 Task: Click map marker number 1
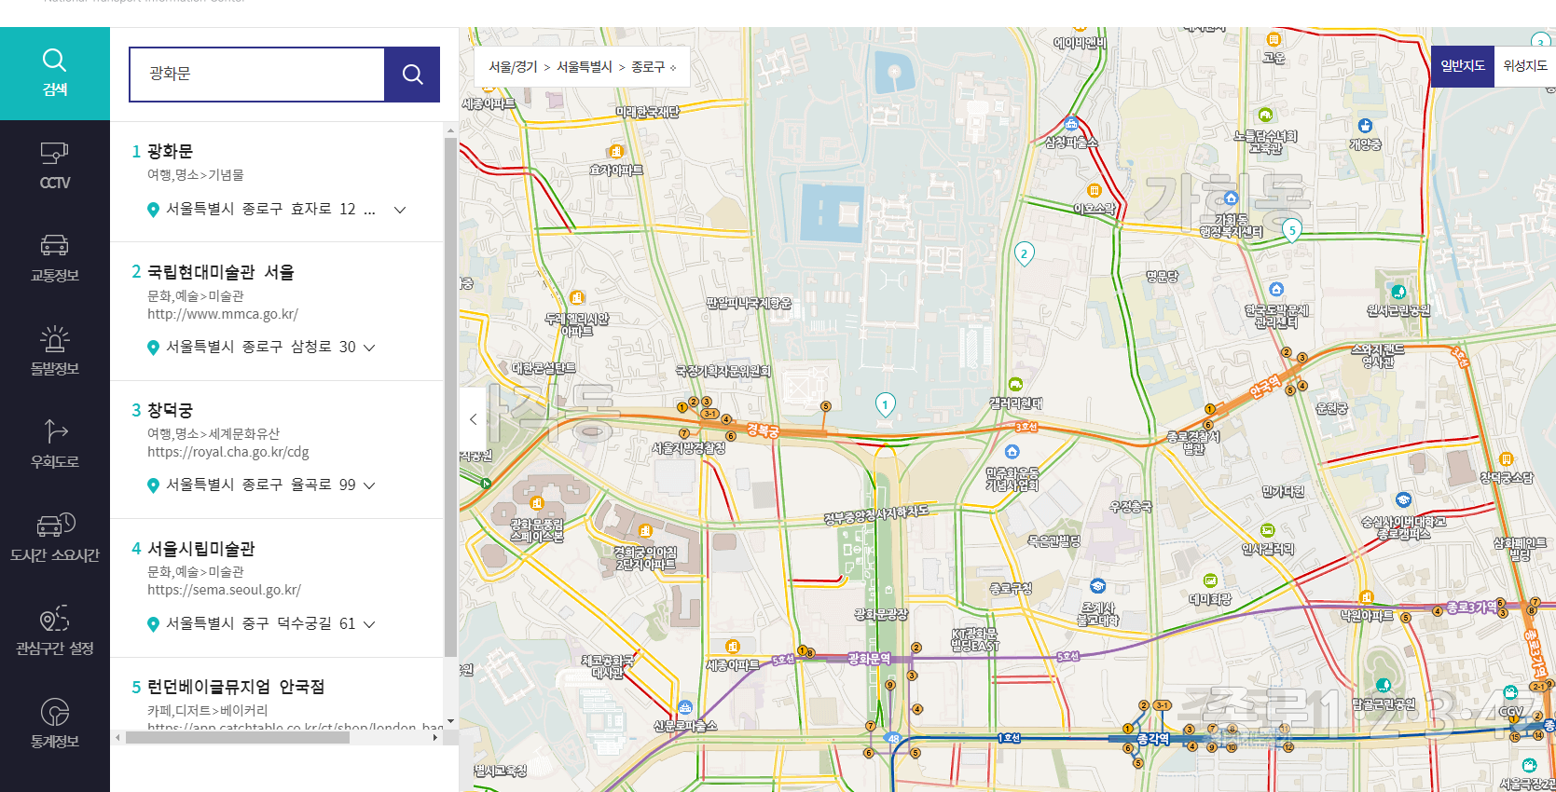[885, 404]
